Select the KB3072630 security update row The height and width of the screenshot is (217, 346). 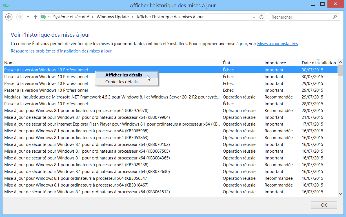[x=170, y=172]
